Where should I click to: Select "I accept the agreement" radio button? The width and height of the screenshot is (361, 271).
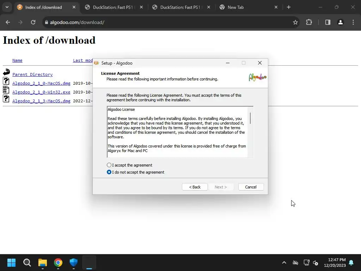[x=109, y=165]
